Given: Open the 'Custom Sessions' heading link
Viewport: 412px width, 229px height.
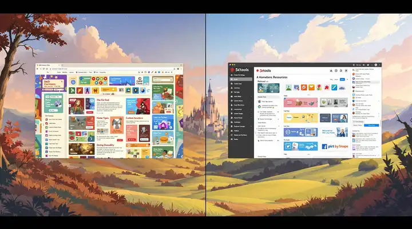Looking at the screenshot, I should (134, 118).
